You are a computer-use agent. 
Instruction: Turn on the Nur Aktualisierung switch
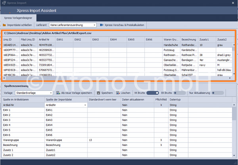pyautogui.click(x=217, y=93)
